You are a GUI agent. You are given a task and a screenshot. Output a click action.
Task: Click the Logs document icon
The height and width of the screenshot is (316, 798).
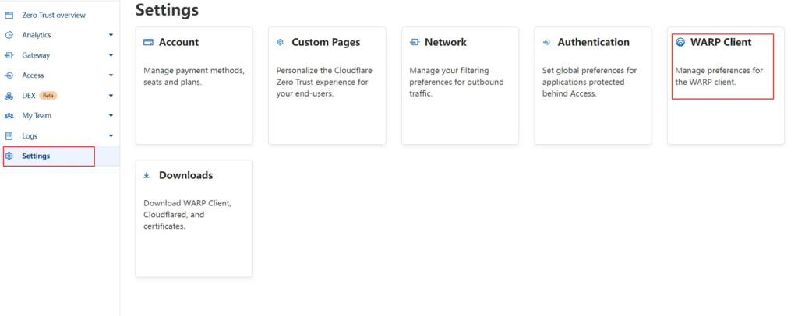click(9, 136)
